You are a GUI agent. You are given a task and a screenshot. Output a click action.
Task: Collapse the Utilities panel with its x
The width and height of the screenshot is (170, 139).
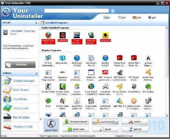36,73
